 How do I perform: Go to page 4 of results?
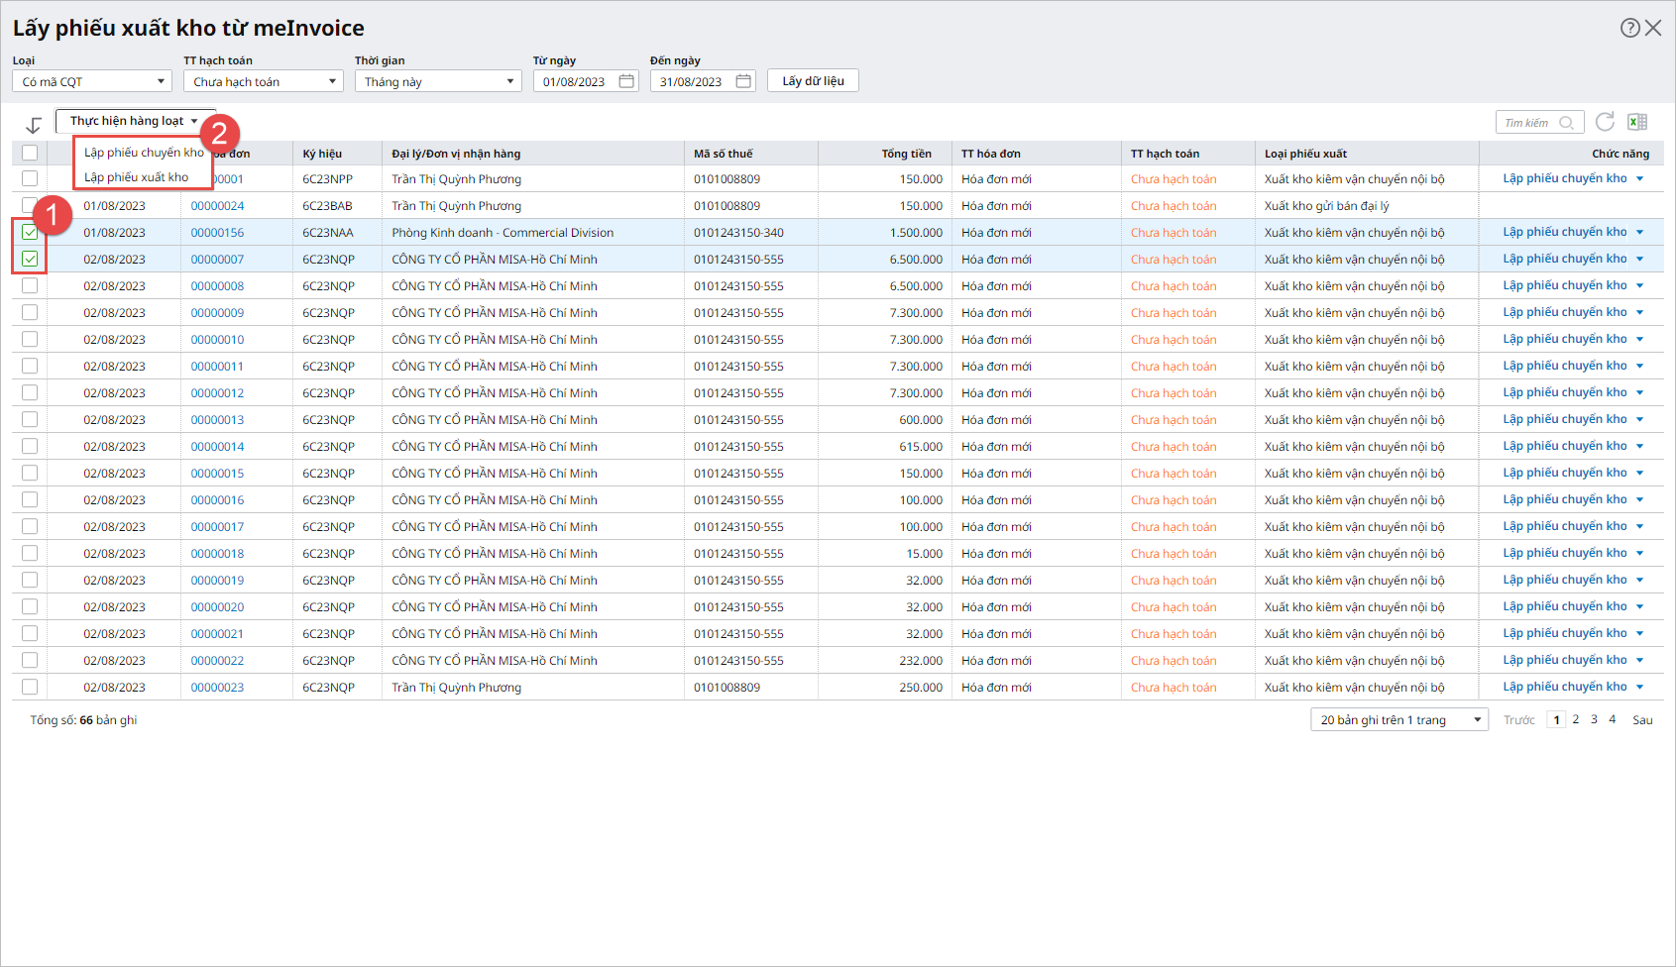click(x=1612, y=719)
